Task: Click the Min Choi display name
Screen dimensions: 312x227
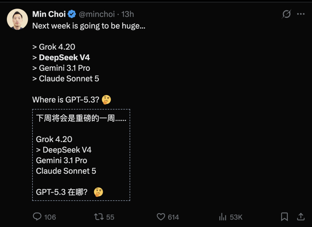Action: 49,14
